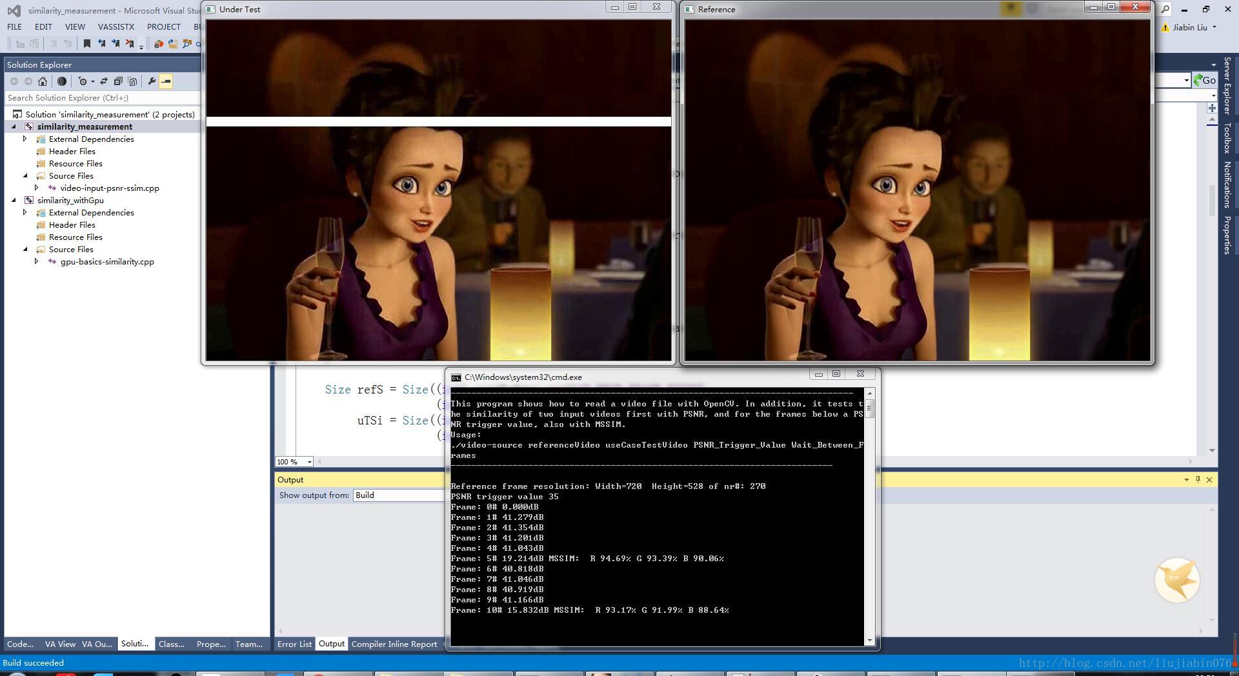1239x676 pixels.
Task: Click the Solution Explorer Forward arrow
Action: [28, 81]
